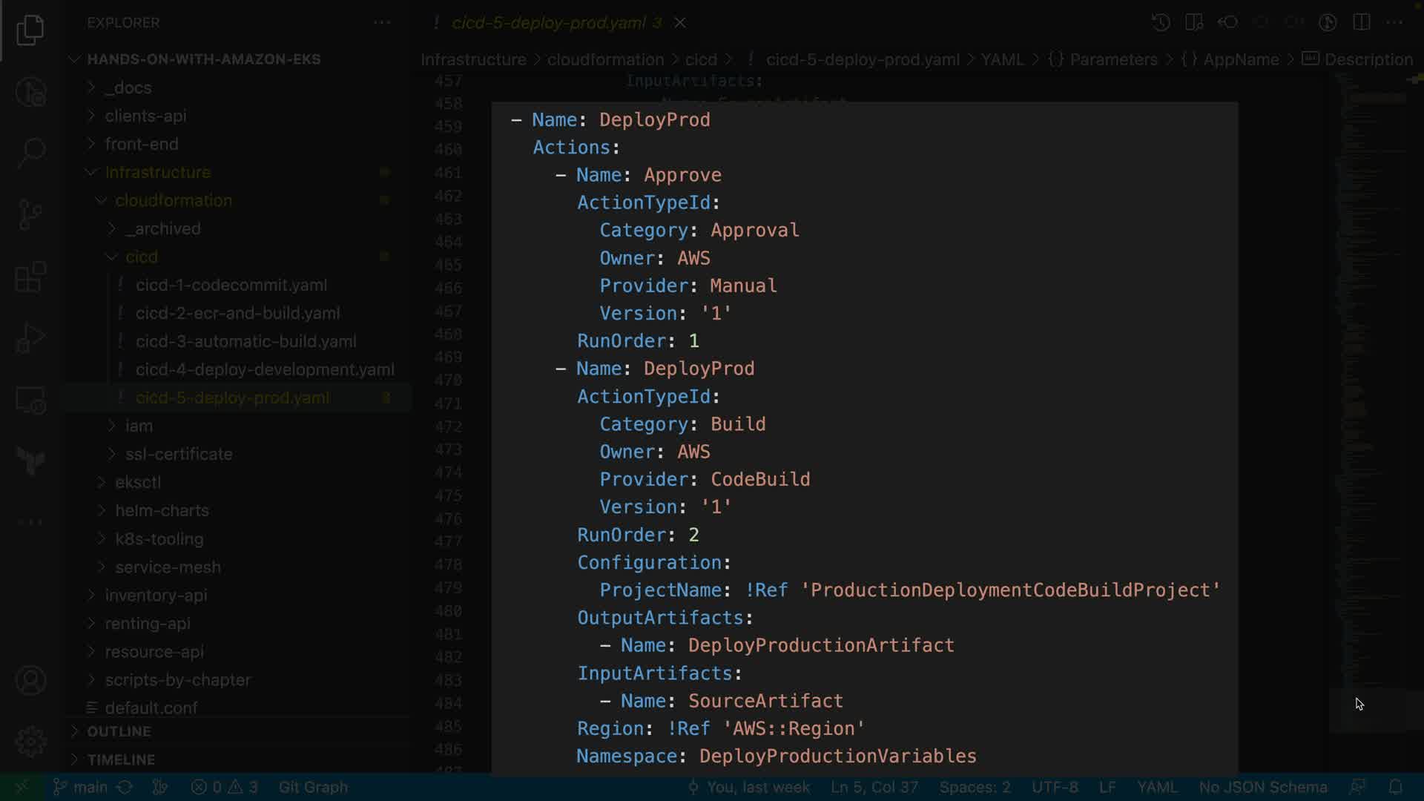Open Source Control view icon
Viewport: 1424px width, 801px height.
[30, 215]
